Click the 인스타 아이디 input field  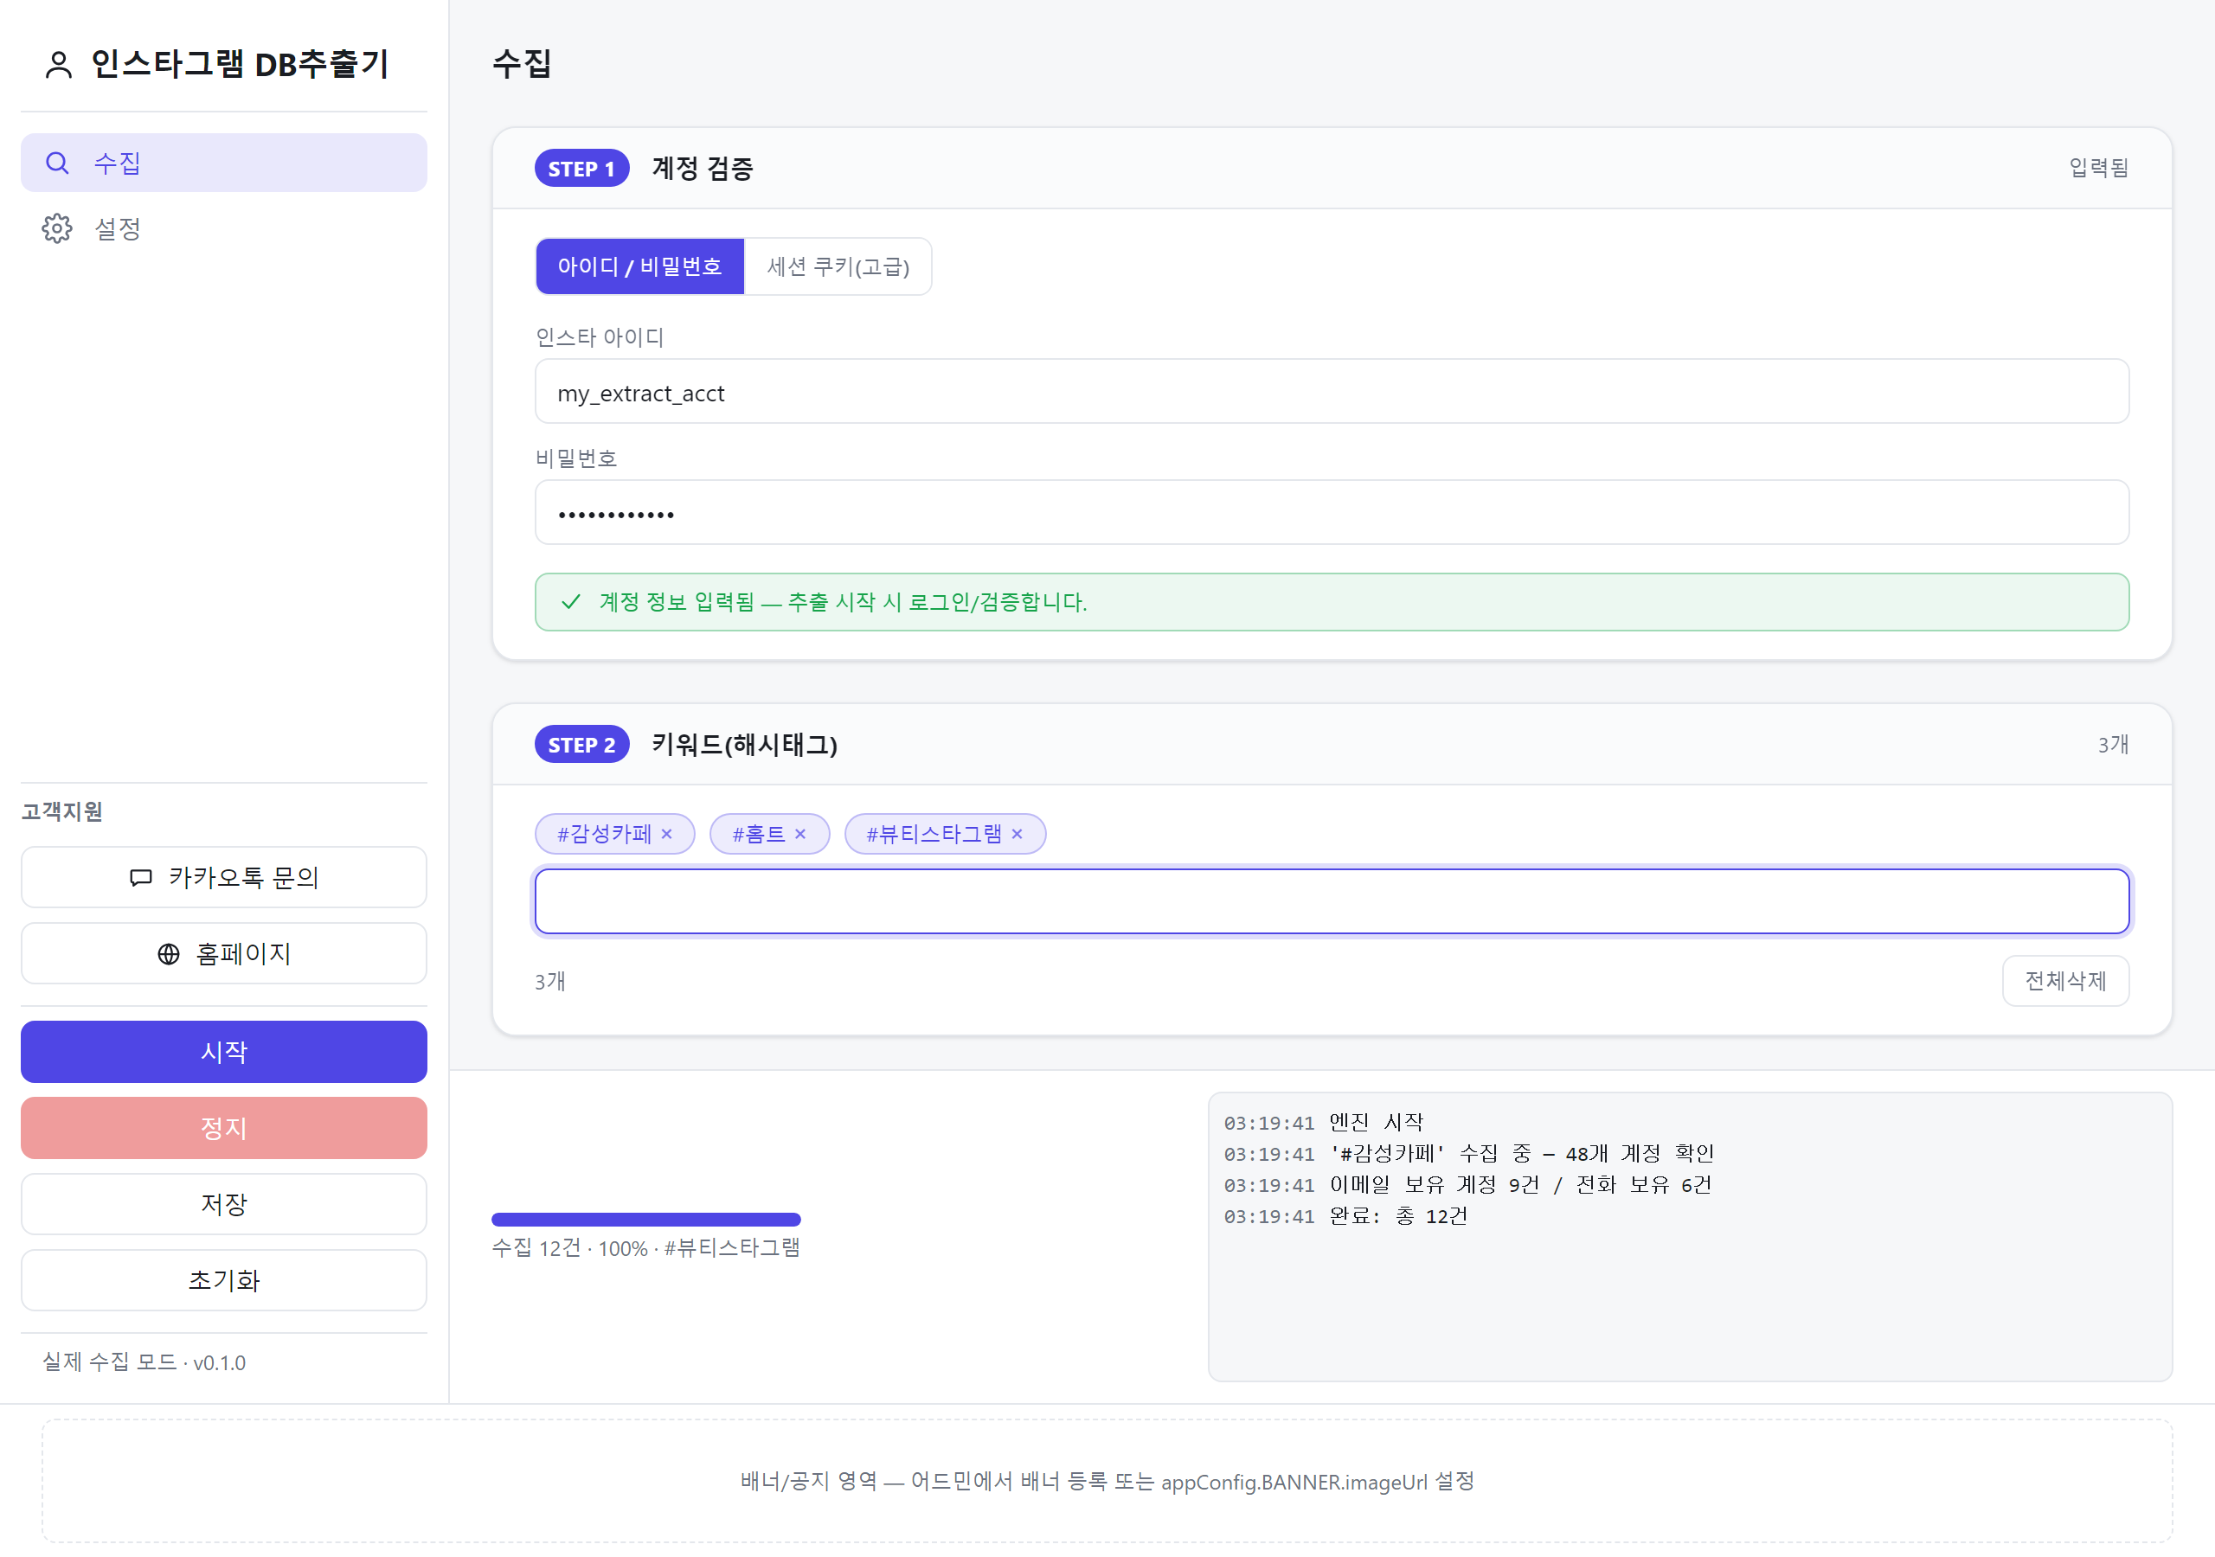click(1332, 392)
